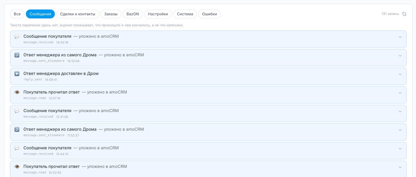Open the Сделки и контакты tab

[78, 14]
